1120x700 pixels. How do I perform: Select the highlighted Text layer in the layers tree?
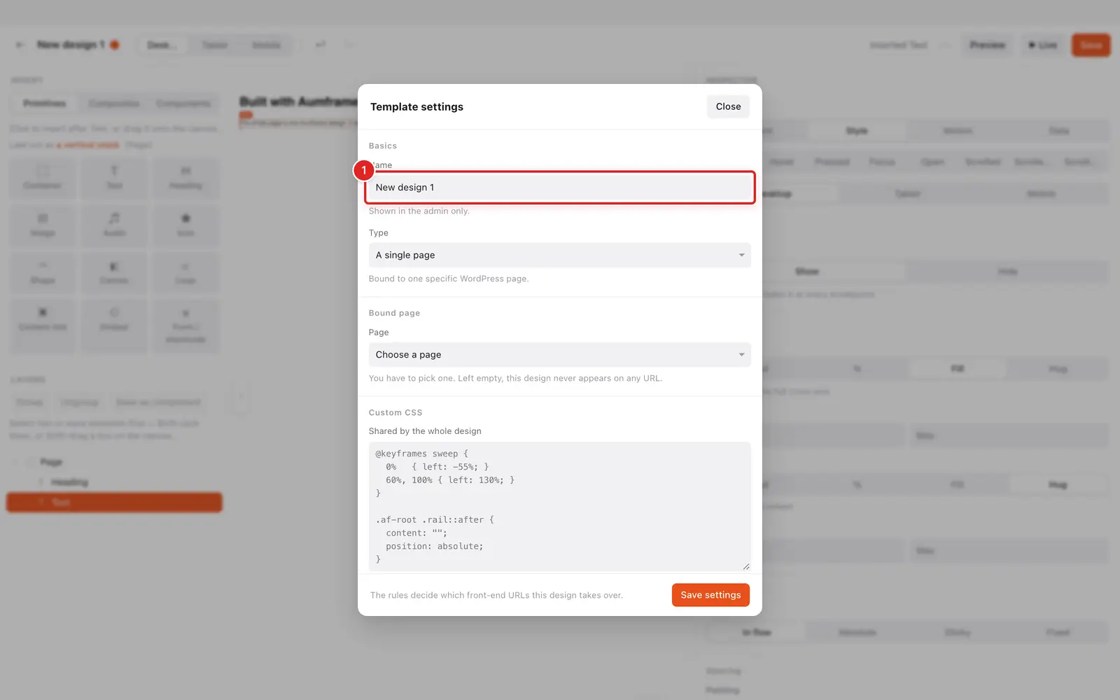[114, 503]
